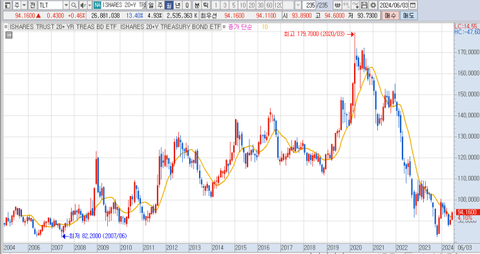The image size is (480, 254).
Task: Switch chart to minute (분) period
Action: (x=197, y=5)
